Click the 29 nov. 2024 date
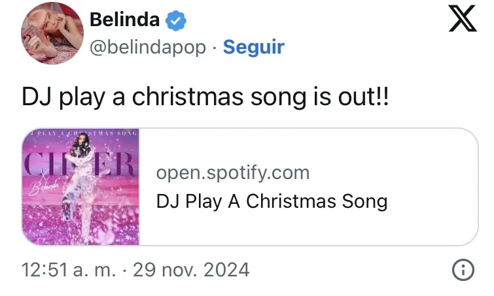This screenshot has width=494, height=296. pos(191,270)
